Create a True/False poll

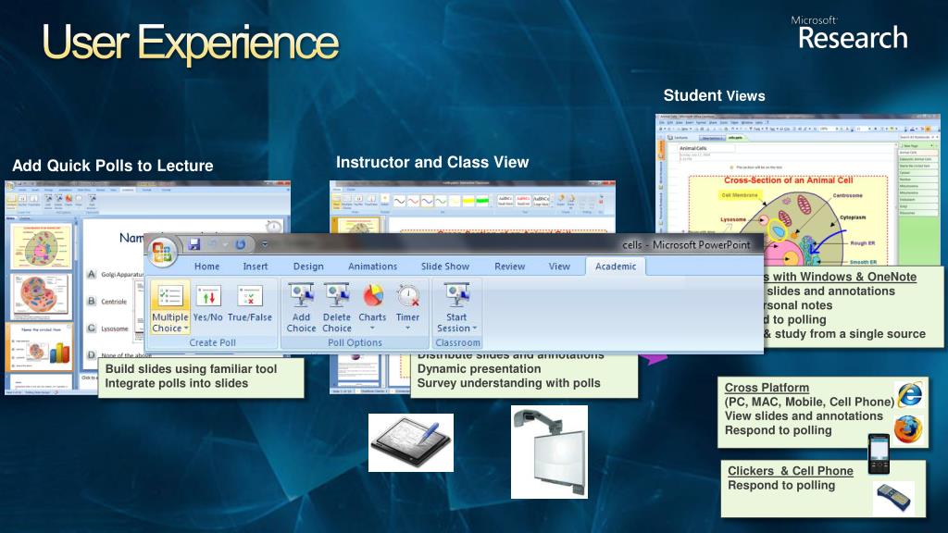click(x=250, y=304)
